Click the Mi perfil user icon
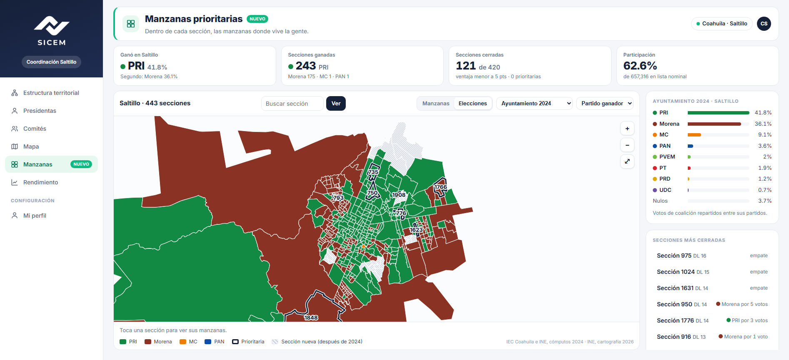 pos(15,216)
